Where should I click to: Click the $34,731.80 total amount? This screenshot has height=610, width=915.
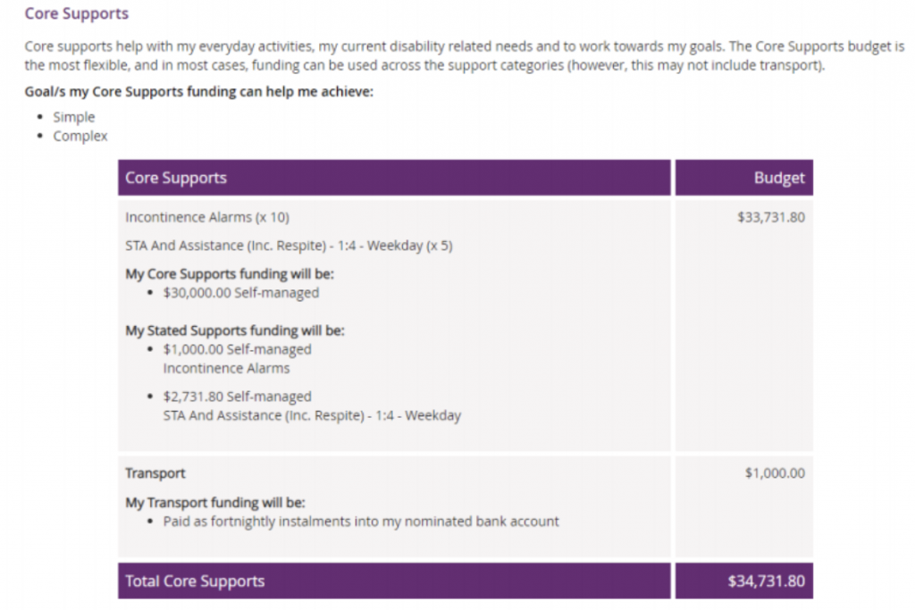click(x=766, y=581)
